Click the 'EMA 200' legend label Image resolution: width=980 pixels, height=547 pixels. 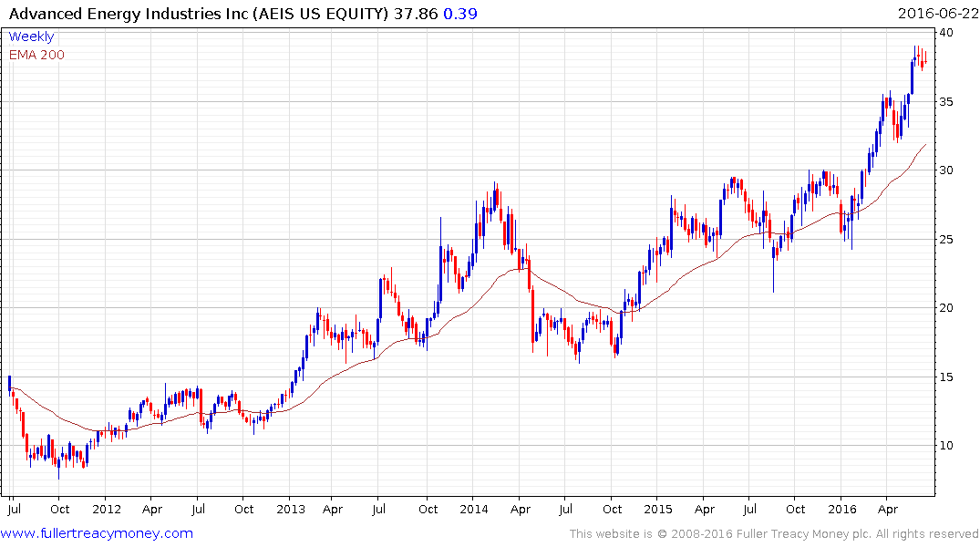(x=36, y=55)
